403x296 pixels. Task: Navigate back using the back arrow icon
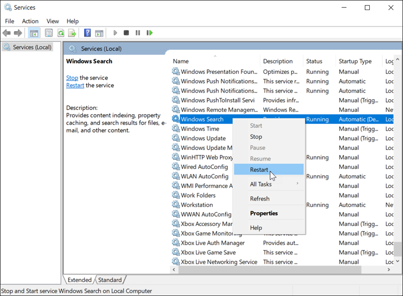pos(7,33)
